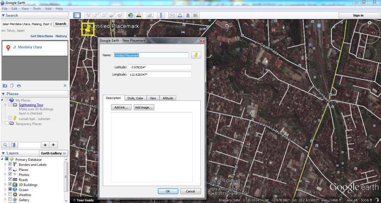The height and width of the screenshot is (203, 381).
Task: Click the yellow pushpin placemark on the map
Action: pyautogui.click(x=88, y=29)
